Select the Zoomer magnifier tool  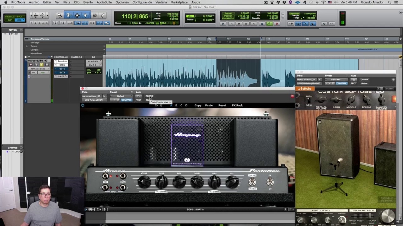pyautogui.click(x=60, y=15)
